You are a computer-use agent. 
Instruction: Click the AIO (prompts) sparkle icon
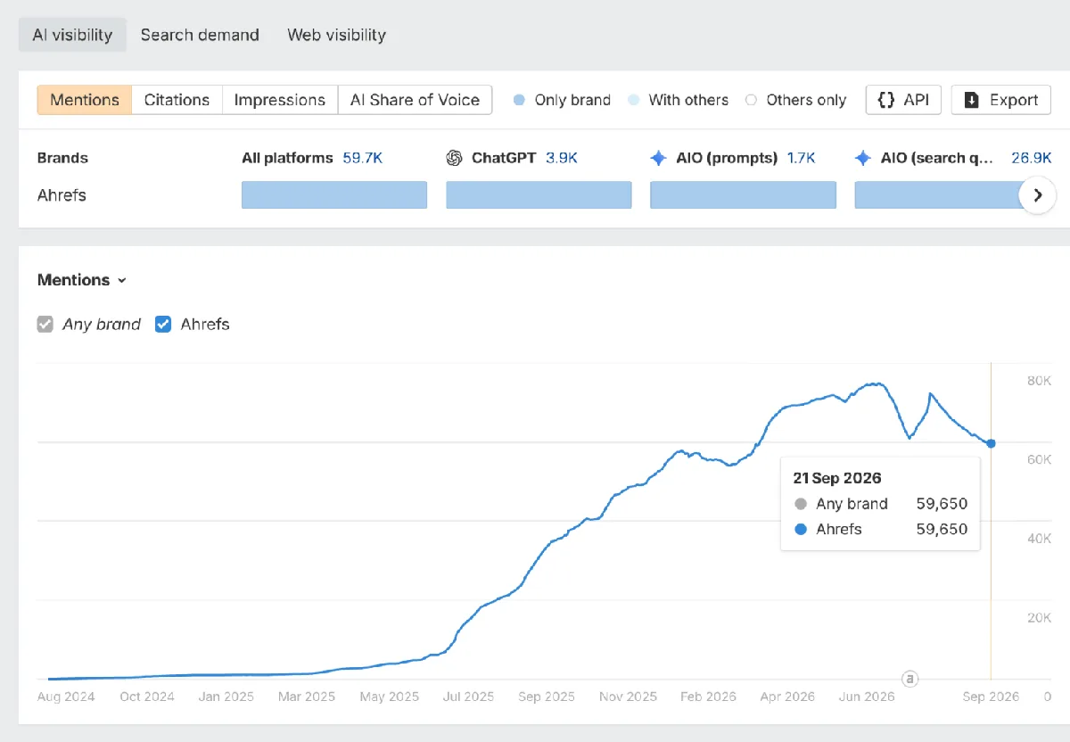click(659, 158)
